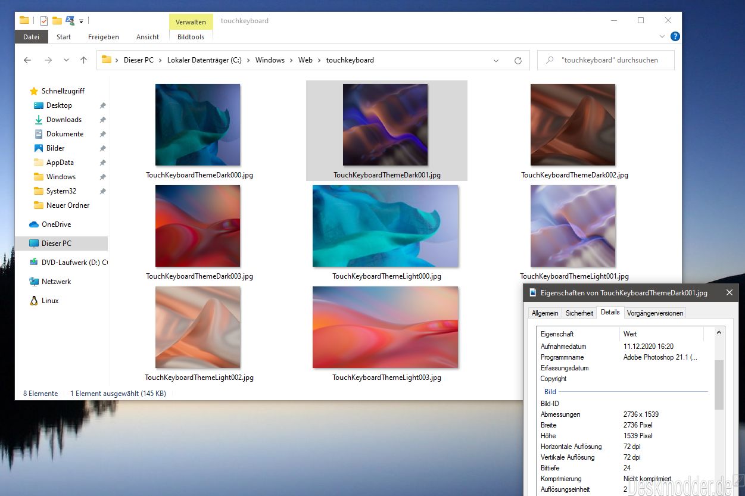This screenshot has height=496, width=745.
Task: Click the Dieser PC breadcrumb segment
Action: (x=139, y=60)
